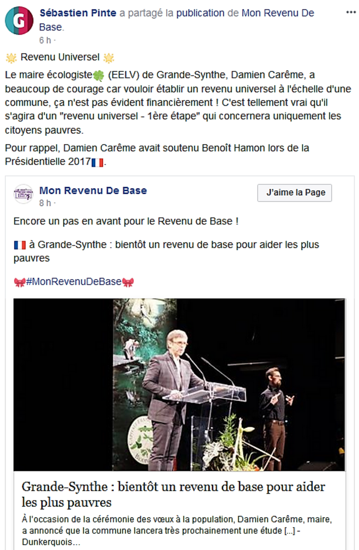Open the Mon Revenu De Base page name
This screenshot has height=550, width=359.
click(x=93, y=191)
